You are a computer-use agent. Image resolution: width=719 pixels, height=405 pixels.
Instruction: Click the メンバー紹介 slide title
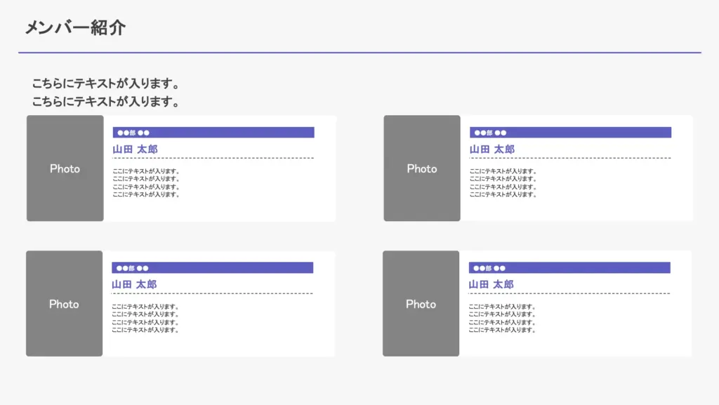[x=75, y=27]
